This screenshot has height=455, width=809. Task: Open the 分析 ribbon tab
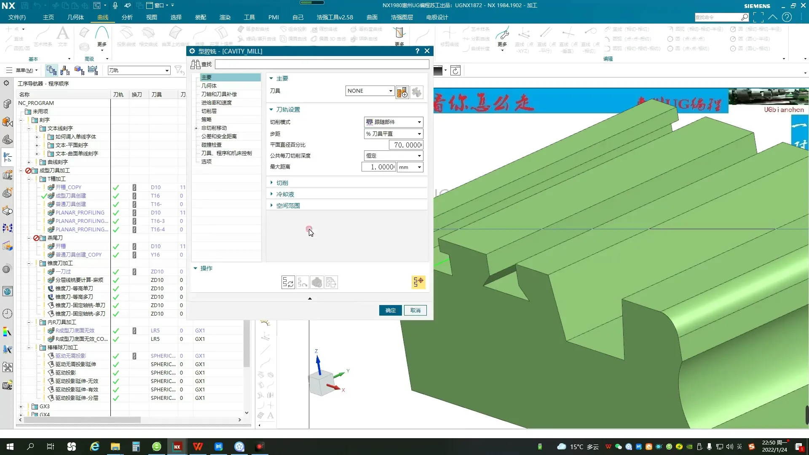point(127,17)
